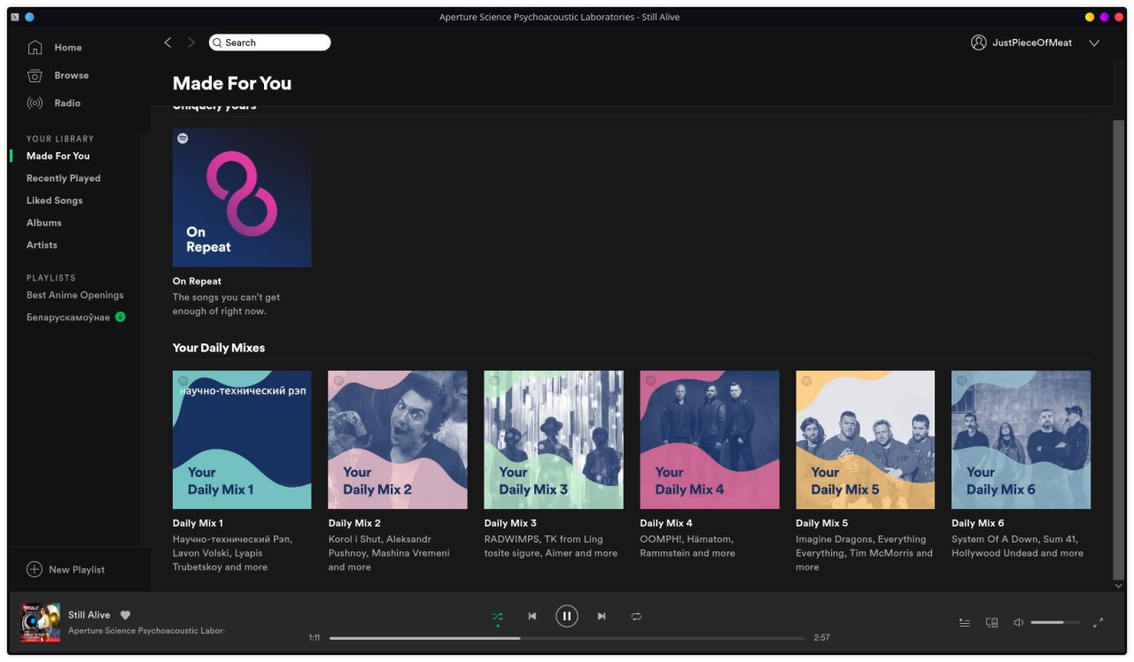Skip to the previous track
The height and width of the screenshot is (662, 1134).
532,616
